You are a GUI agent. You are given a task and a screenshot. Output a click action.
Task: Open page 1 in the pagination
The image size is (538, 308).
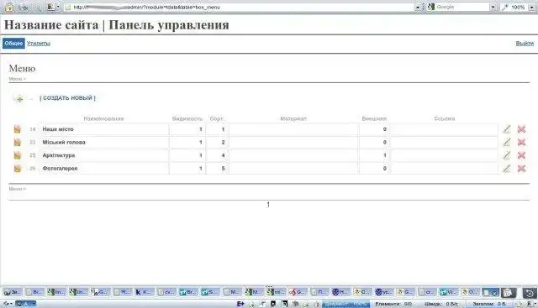pyautogui.click(x=268, y=205)
